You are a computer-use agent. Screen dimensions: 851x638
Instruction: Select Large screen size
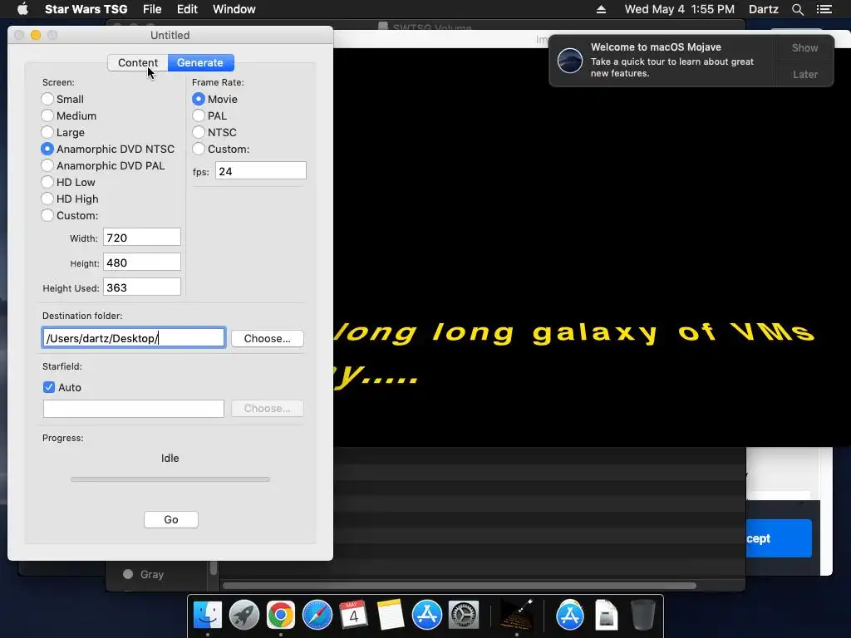[47, 132]
